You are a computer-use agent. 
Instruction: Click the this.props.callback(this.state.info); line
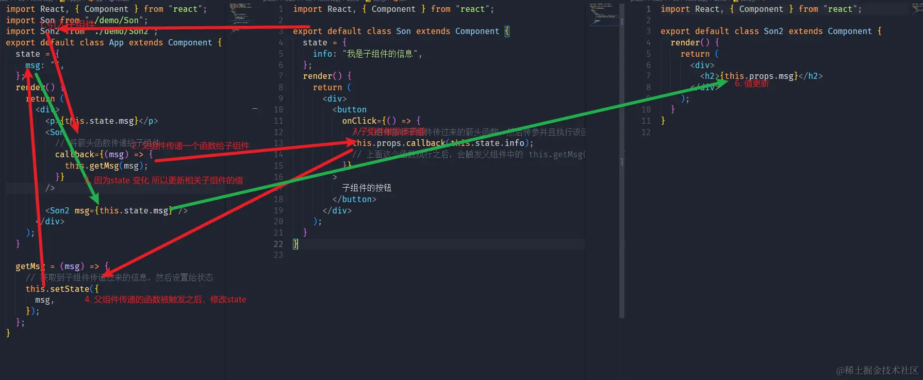[443, 143]
